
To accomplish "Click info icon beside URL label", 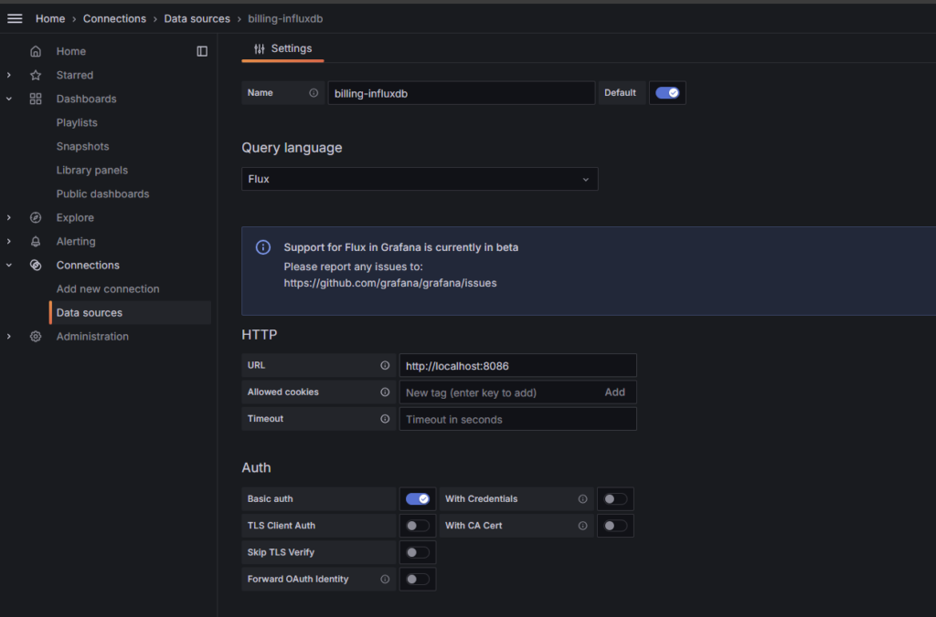I will [385, 365].
